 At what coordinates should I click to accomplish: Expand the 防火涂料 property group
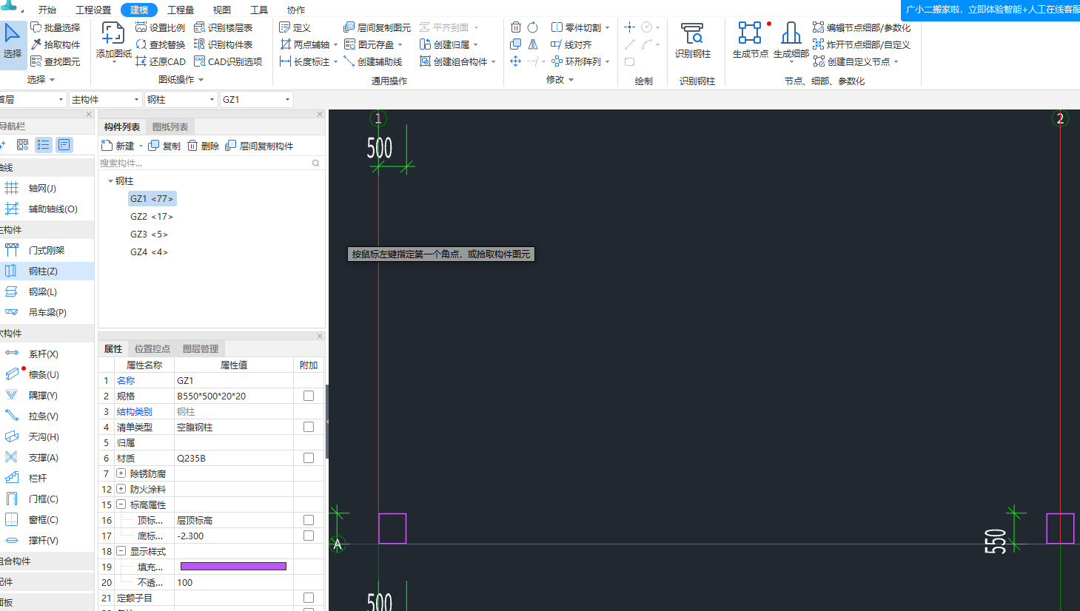[121, 489]
